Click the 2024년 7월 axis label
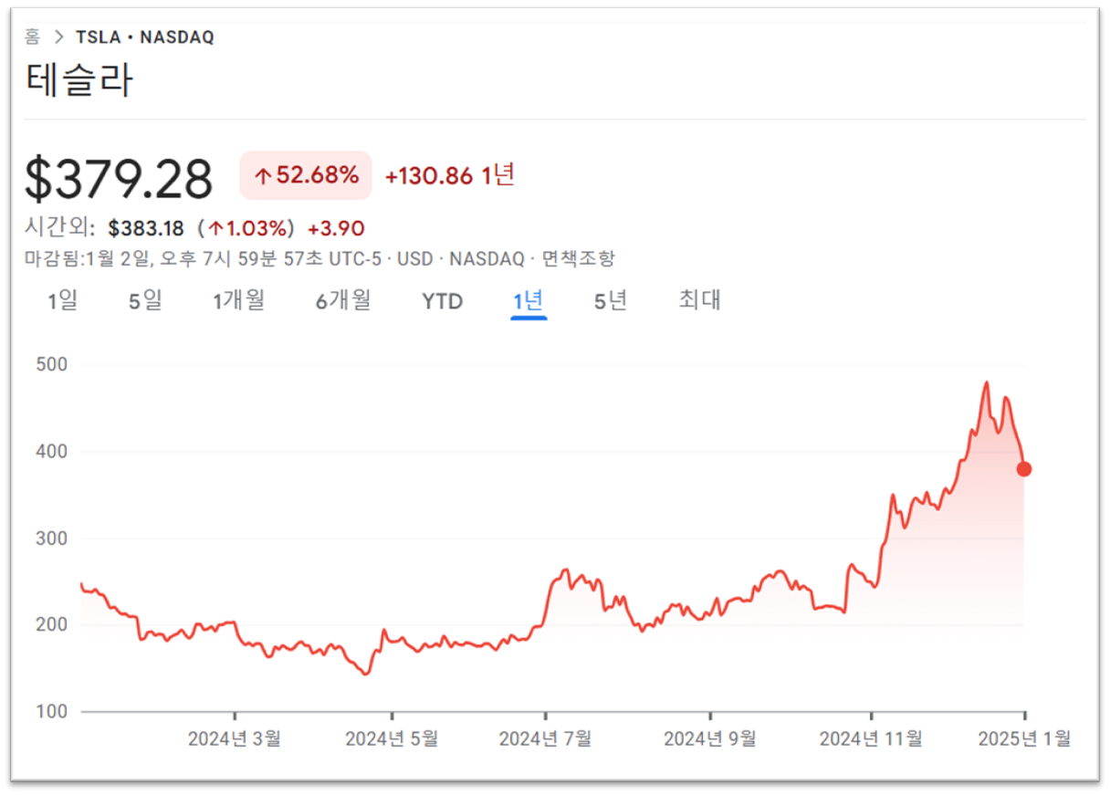Image resolution: width=1110 pixels, height=795 pixels. (546, 738)
